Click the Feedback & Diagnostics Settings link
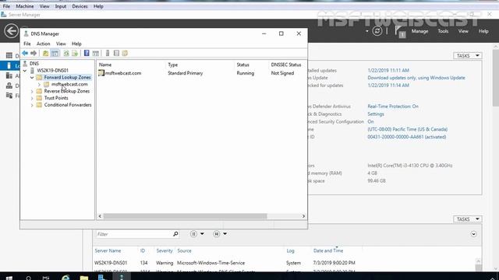499x280 pixels. click(x=376, y=114)
